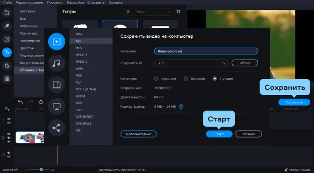Screen dimensions: 314x173
Task: Select the Save video file tab icon
Action: click(57, 42)
